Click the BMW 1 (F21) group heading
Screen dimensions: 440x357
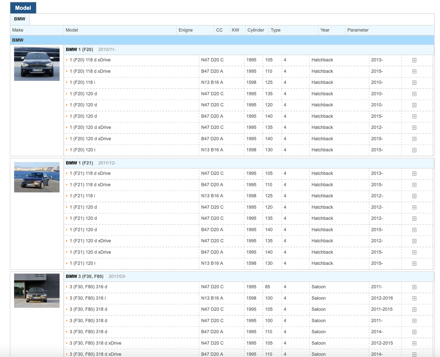pos(79,163)
